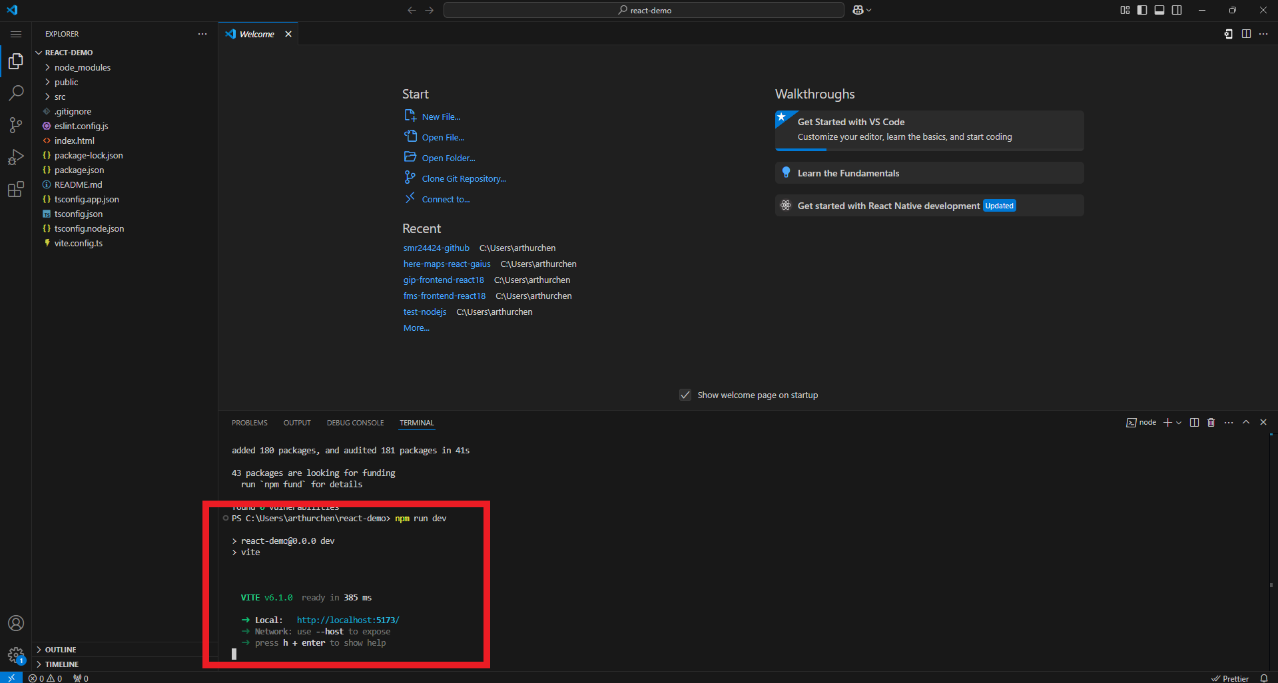This screenshot has height=683, width=1278.
Task: Maximize the panel size with chevron
Action: pyautogui.click(x=1246, y=423)
